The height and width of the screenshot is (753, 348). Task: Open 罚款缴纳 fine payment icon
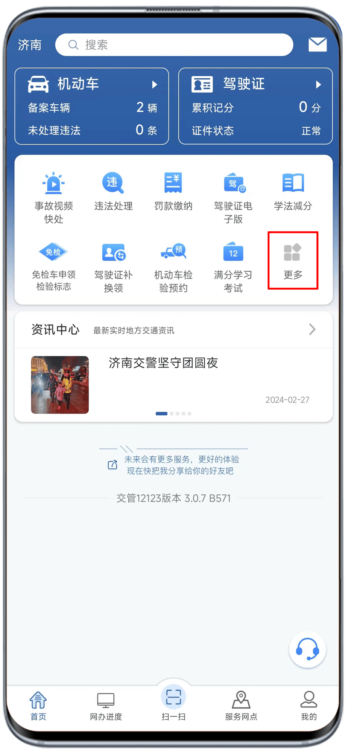tap(173, 183)
